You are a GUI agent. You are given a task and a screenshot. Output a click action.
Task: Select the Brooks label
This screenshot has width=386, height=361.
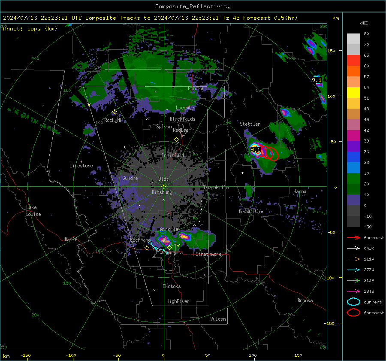tap(305, 300)
